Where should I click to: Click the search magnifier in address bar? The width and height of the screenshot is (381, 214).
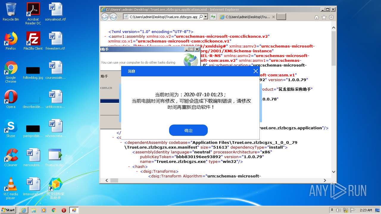(201, 17)
